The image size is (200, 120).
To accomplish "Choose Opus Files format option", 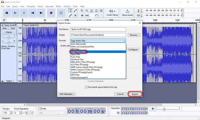I will pyautogui.click(x=98, y=54).
